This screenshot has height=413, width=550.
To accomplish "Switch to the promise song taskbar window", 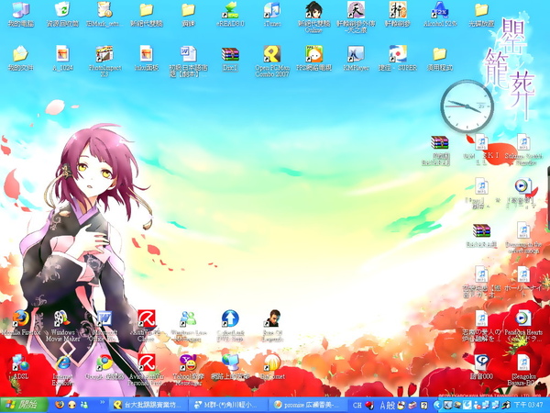I will [x=307, y=405].
